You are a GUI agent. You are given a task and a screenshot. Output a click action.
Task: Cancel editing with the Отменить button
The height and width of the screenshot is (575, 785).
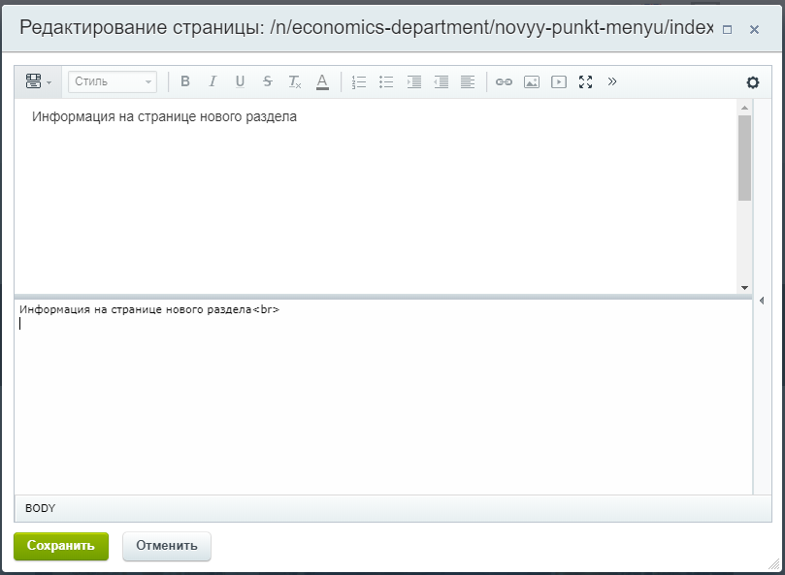(167, 546)
